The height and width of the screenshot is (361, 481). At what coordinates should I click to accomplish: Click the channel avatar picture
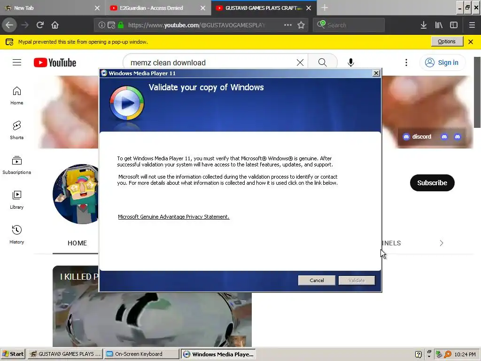(x=76, y=194)
